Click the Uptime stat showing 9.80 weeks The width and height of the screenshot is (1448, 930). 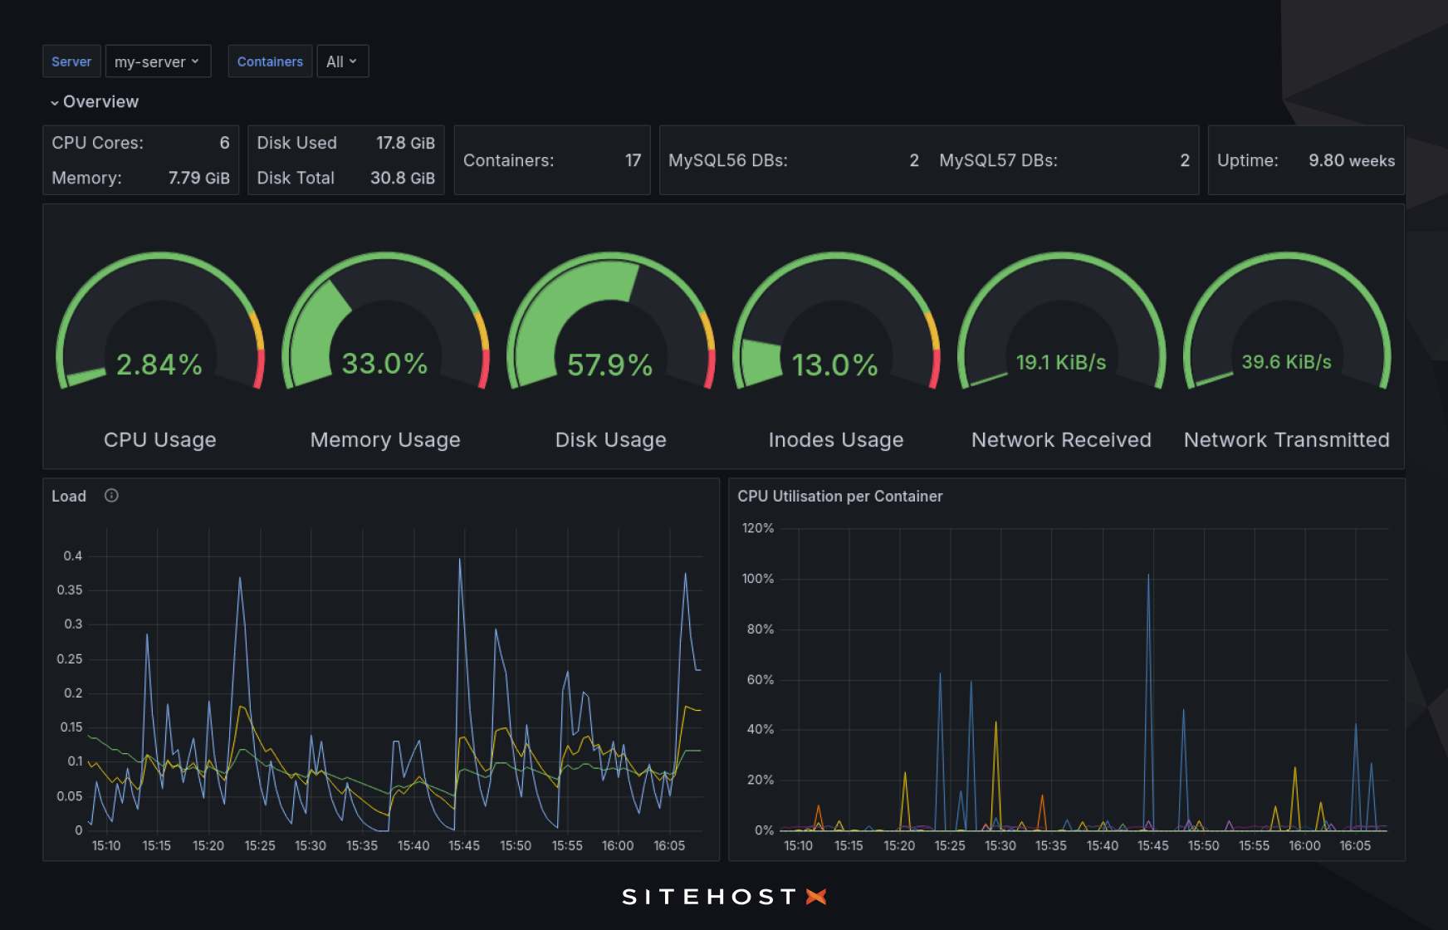point(1304,160)
